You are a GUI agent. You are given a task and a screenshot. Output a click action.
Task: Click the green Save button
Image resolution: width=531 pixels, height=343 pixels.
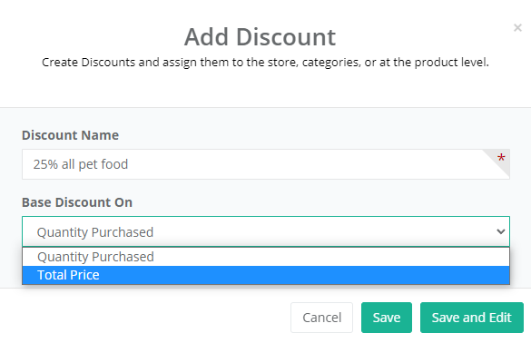(x=387, y=318)
